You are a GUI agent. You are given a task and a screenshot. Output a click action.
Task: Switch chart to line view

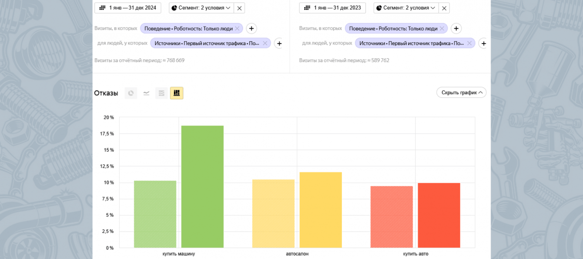(147, 93)
